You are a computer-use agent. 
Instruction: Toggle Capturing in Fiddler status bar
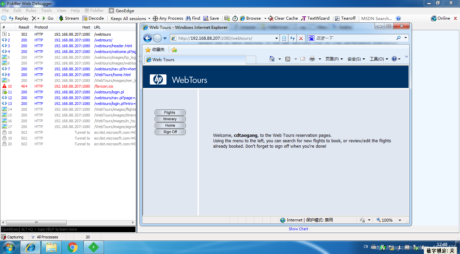pos(12,237)
